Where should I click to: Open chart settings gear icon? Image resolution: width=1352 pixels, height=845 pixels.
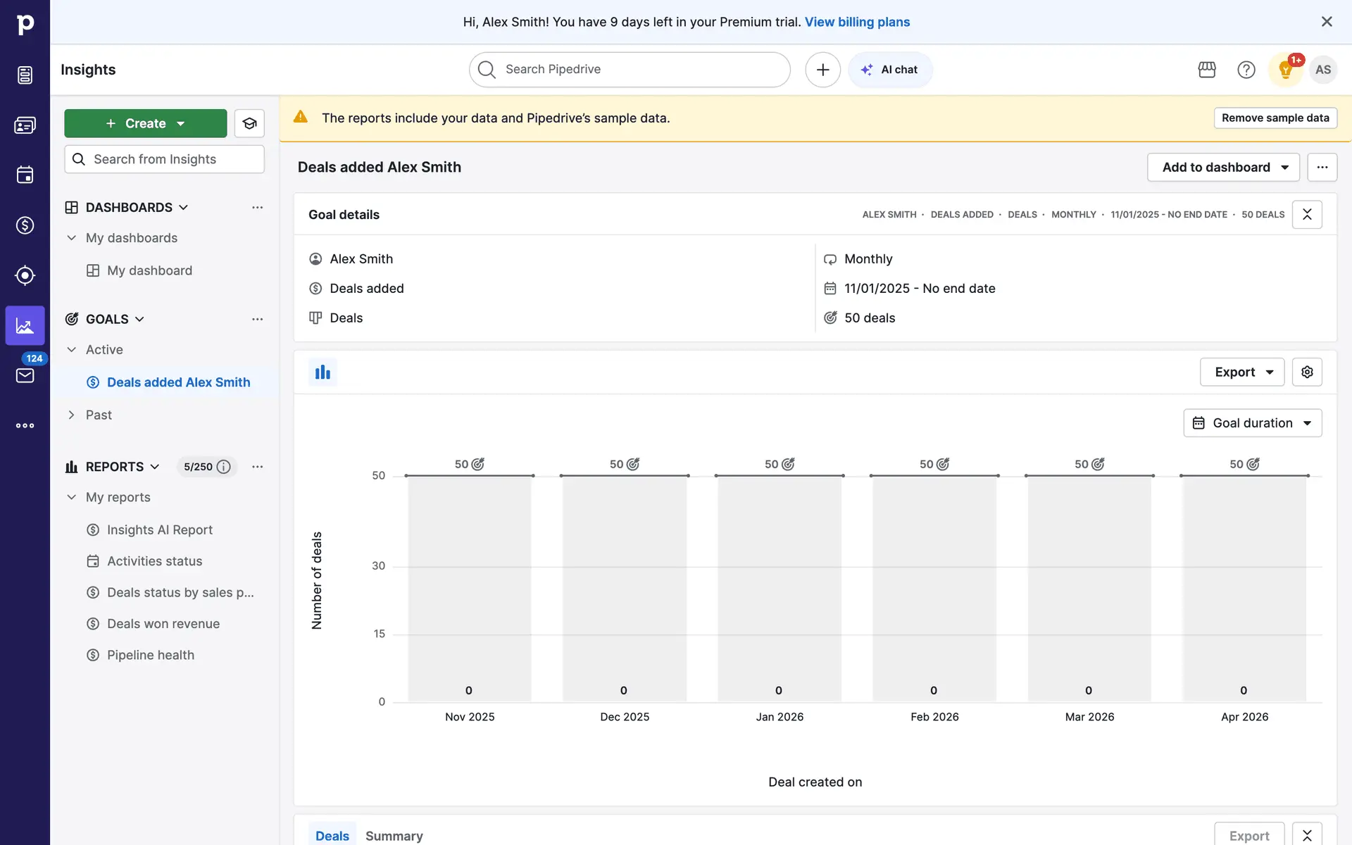(1307, 372)
